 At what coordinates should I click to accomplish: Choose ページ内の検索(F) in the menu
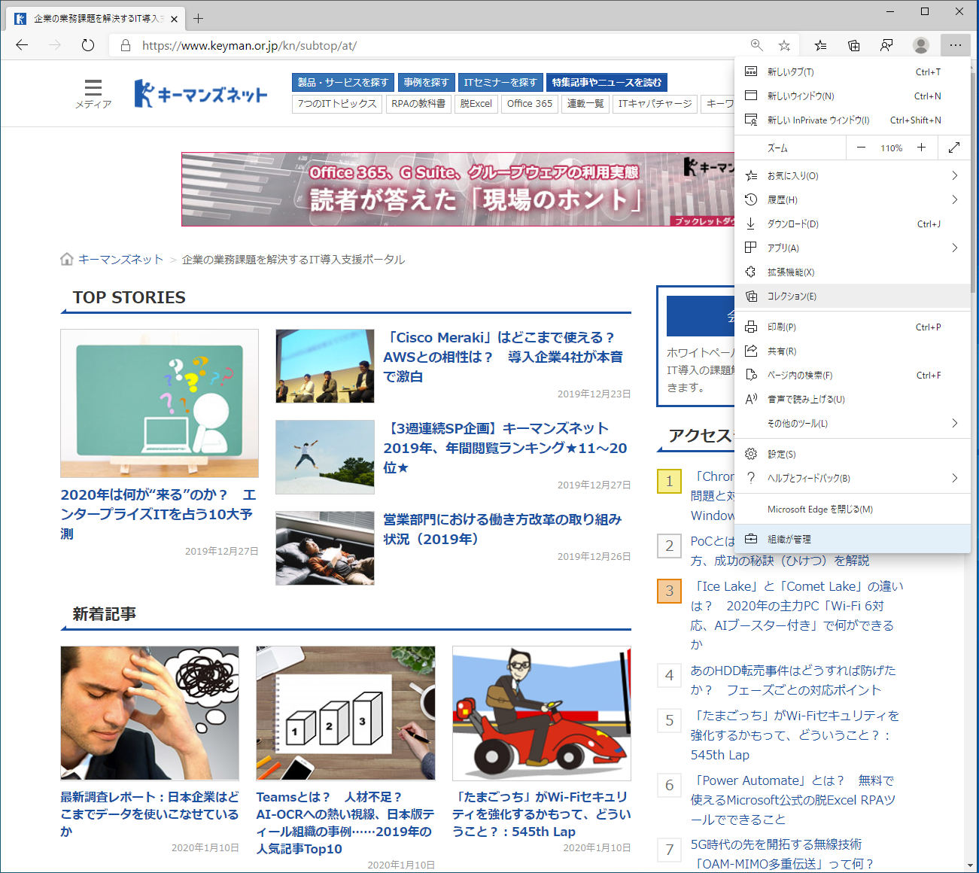click(x=852, y=376)
